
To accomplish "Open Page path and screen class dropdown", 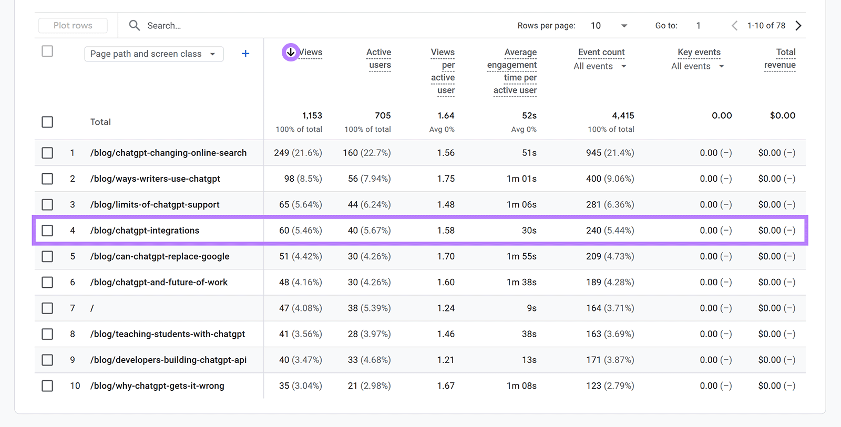I will (x=153, y=54).
